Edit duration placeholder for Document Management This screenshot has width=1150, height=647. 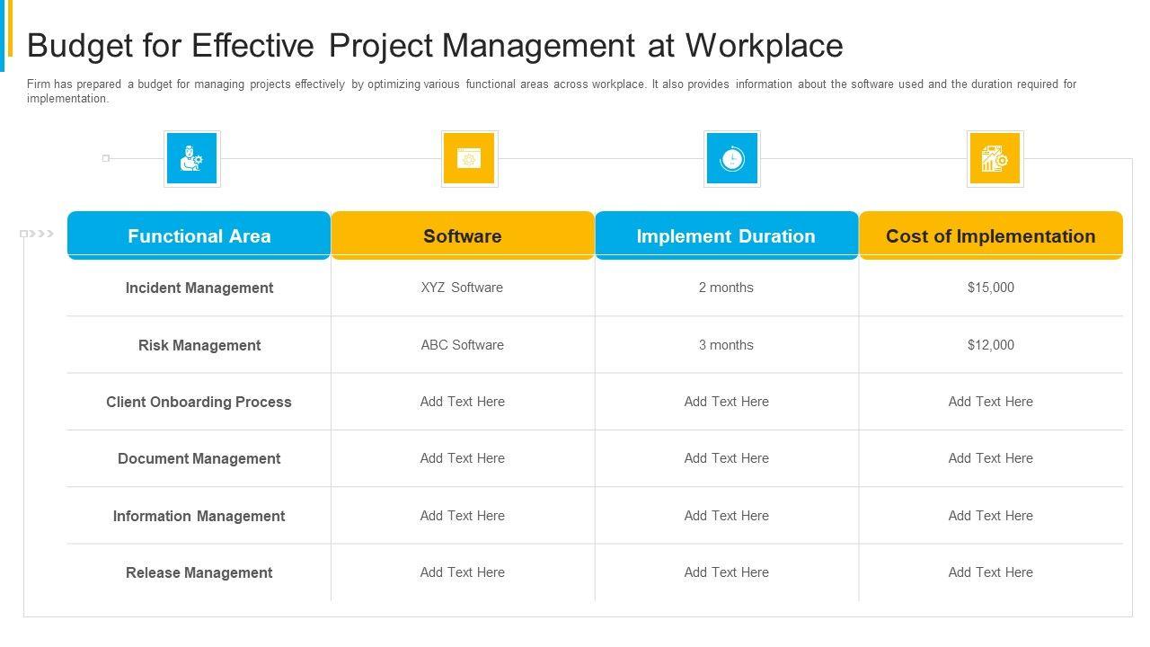726,458
